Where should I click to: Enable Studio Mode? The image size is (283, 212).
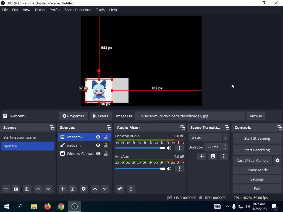[x=257, y=170]
